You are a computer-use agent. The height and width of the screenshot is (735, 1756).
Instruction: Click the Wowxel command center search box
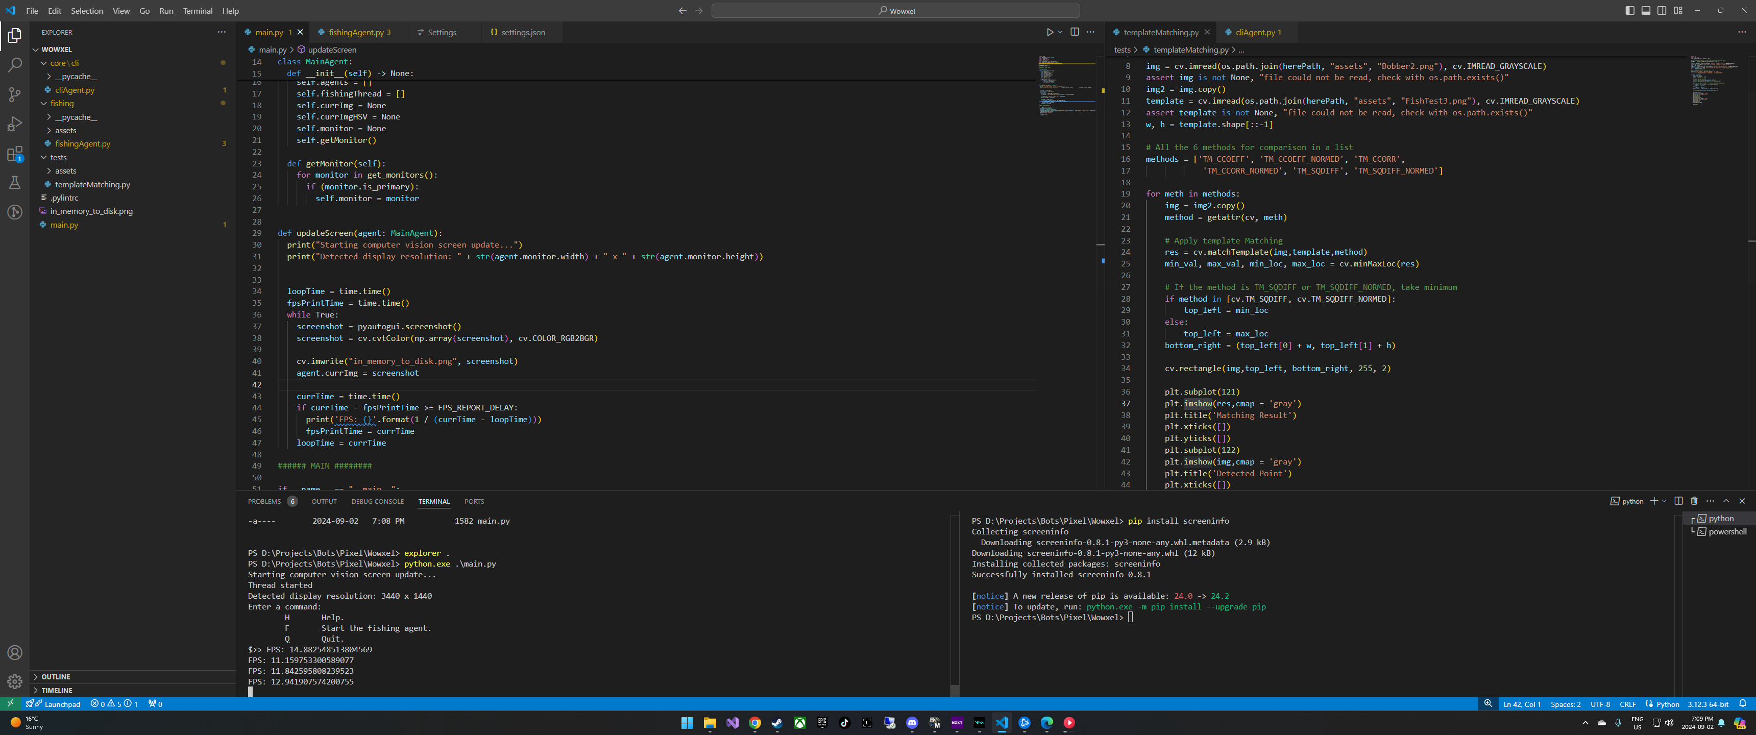tap(895, 11)
